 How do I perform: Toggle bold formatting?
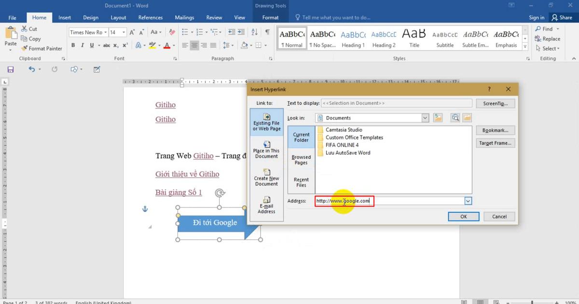73,45
